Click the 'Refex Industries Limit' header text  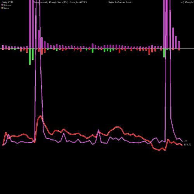point(120,2)
